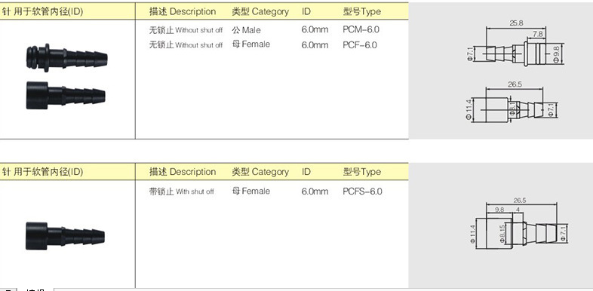Open the Φ11.4 female connector drawing without shut-off
Screen dimensions: 593x291
click(x=512, y=102)
